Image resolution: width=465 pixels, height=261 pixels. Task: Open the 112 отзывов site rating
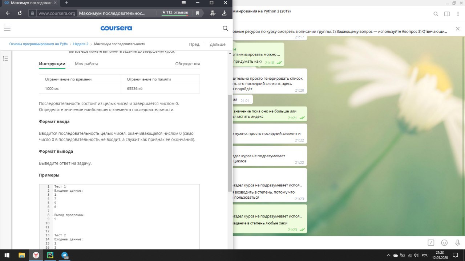[175, 13]
